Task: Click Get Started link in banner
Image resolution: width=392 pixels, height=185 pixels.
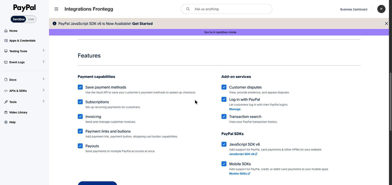Action: [142, 24]
